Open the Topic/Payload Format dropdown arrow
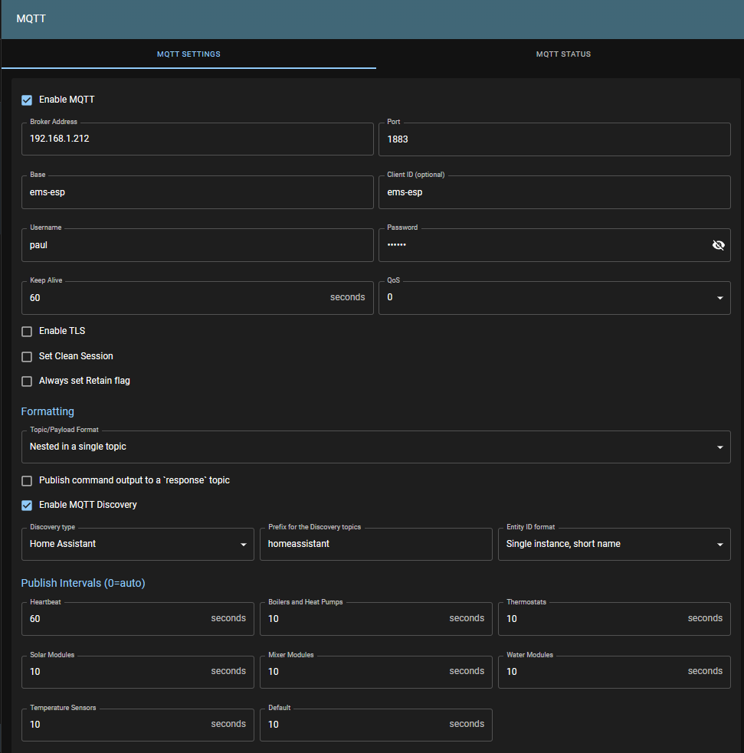The height and width of the screenshot is (753, 744). (x=719, y=447)
